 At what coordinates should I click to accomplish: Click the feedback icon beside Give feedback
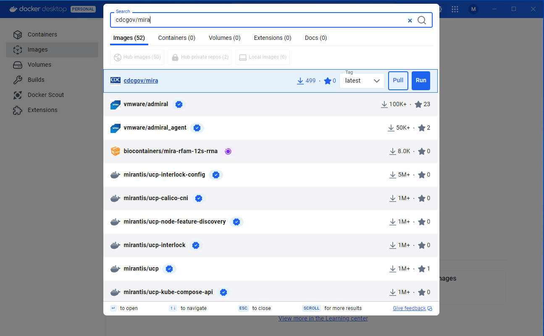click(x=430, y=309)
